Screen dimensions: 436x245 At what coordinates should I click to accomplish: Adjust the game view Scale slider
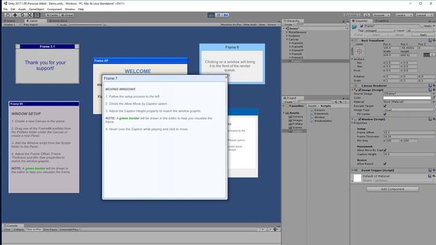(86, 24)
